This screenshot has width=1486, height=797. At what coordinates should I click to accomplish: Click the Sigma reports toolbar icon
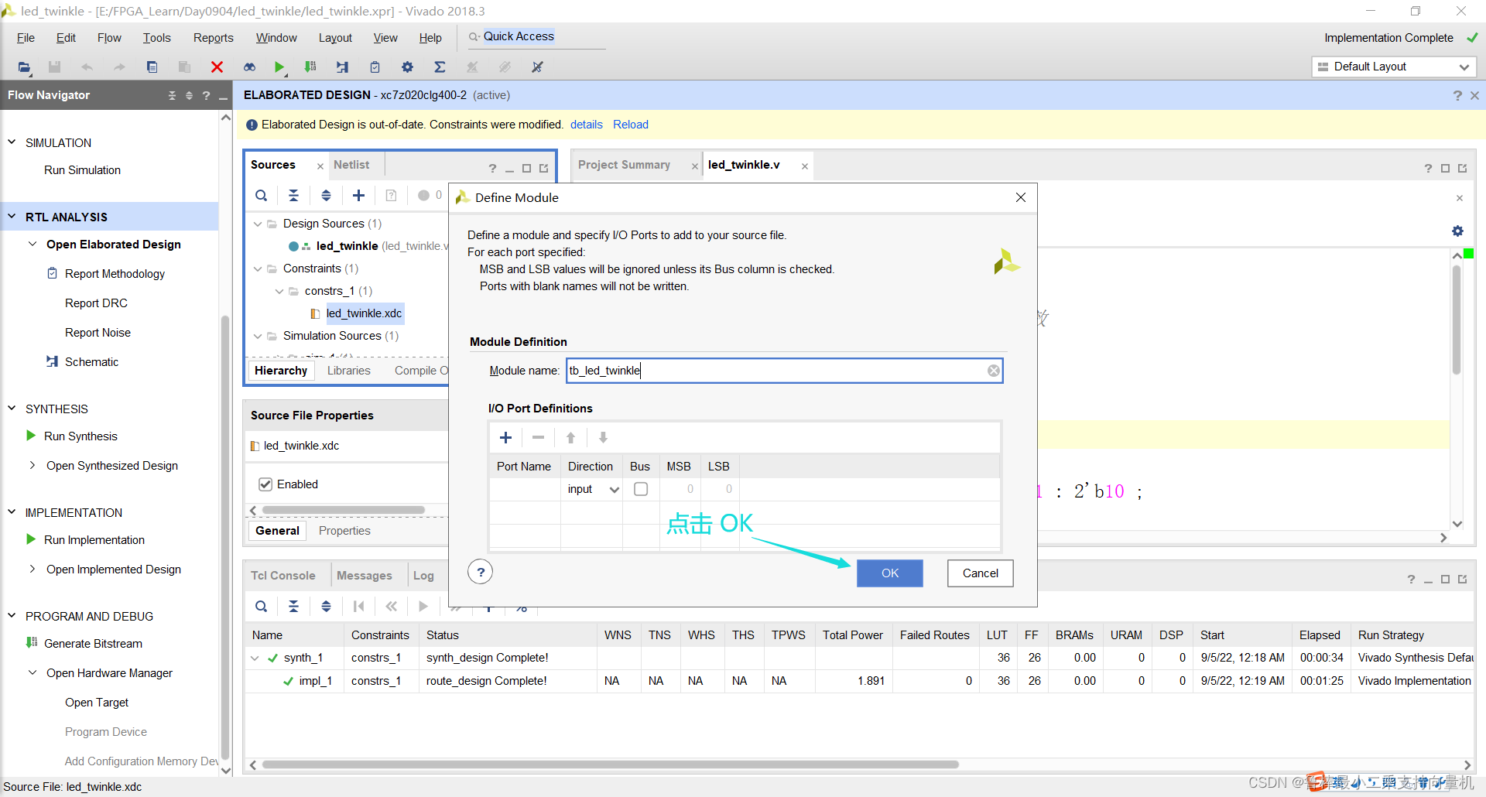440,67
